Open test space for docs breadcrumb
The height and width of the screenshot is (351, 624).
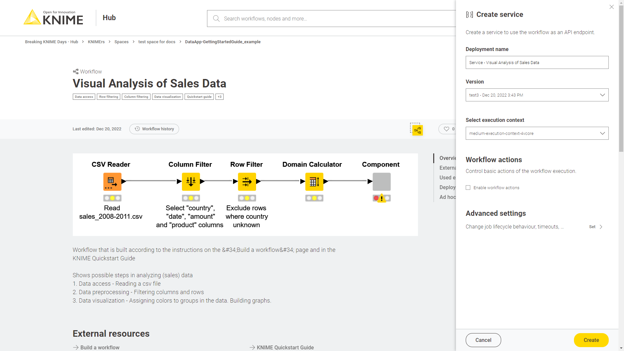[157, 42]
